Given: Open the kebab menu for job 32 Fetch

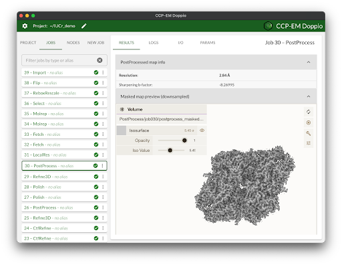Looking at the screenshot, I should click(103, 145).
